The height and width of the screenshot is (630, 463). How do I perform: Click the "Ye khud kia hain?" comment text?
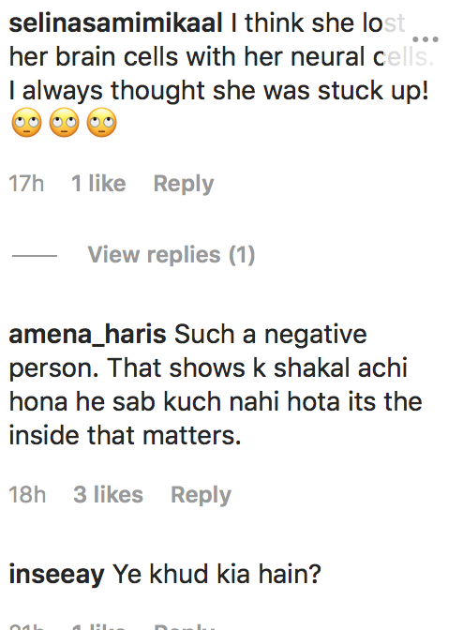pyautogui.click(x=217, y=574)
